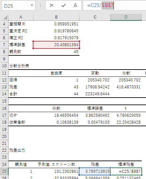
Task: Click value 0.917915079
Action: point(66,38)
